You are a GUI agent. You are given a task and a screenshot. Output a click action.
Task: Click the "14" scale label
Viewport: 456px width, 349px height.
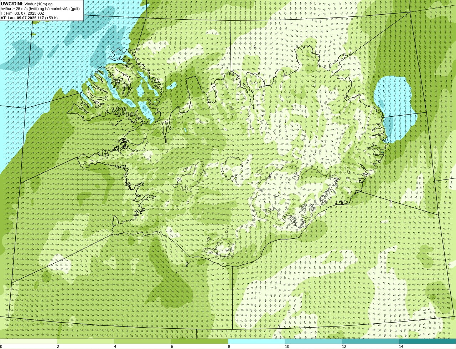pyautogui.click(x=401, y=347)
